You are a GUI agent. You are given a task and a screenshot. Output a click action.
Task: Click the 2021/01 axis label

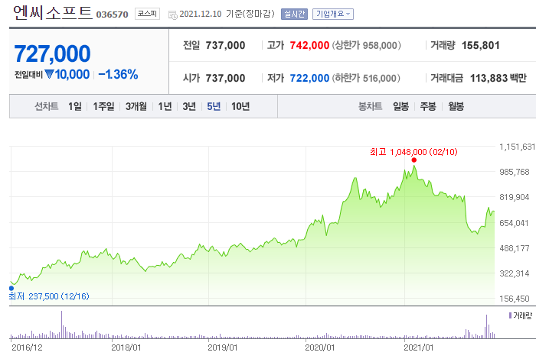[x=418, y=347]
